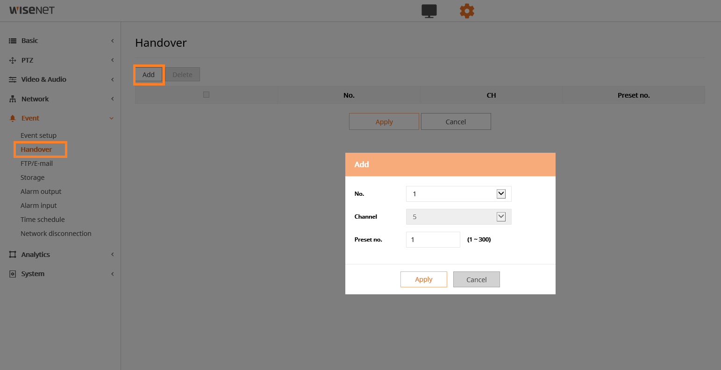Click the Add dialog title bar
The image size is (721, 370).
pyautogui.click(x=450, y=164)
